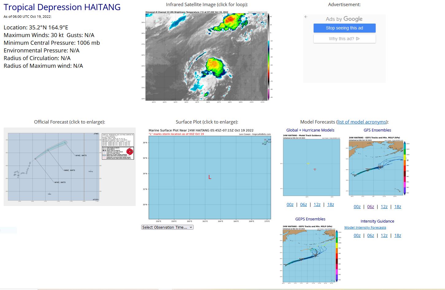
Task: Open the GEPS Ensembles tracks image
Action: (310, 254)
